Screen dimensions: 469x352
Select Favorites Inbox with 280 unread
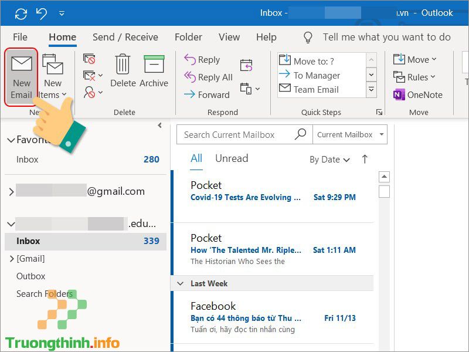pos(86,159)
